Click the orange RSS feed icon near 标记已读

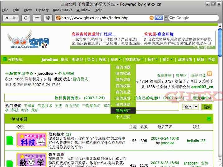click(210, 74)
